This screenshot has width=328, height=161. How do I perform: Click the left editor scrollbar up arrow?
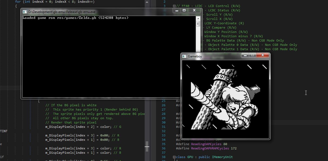(147, 2)
